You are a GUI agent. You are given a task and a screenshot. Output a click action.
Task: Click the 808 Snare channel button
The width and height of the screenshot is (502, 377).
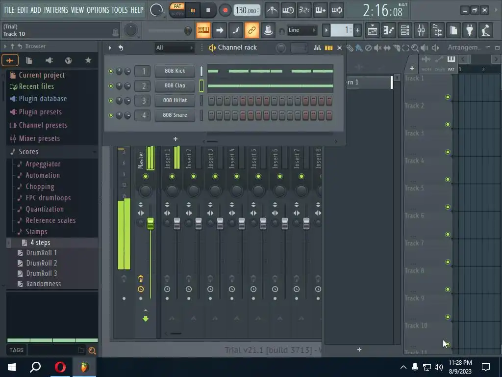175,115
